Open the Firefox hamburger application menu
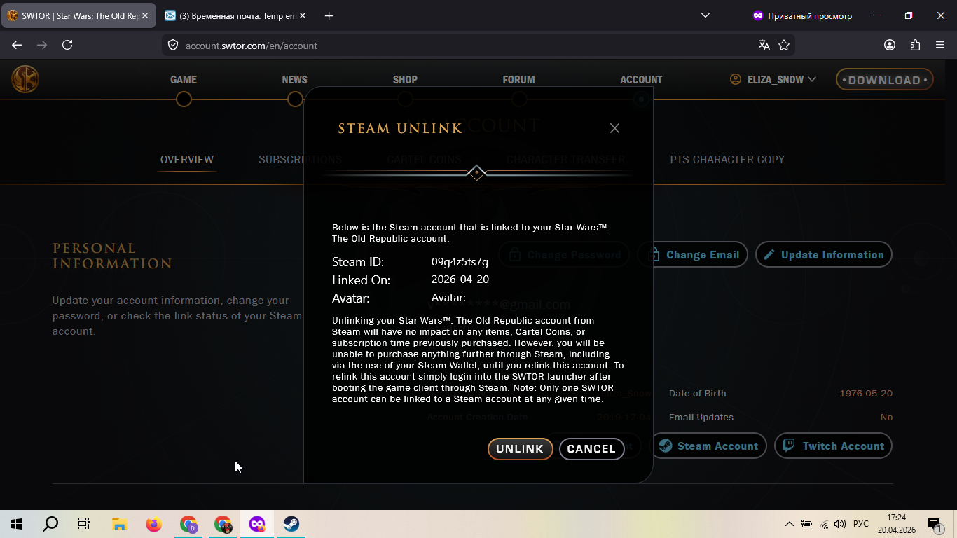 940,45
